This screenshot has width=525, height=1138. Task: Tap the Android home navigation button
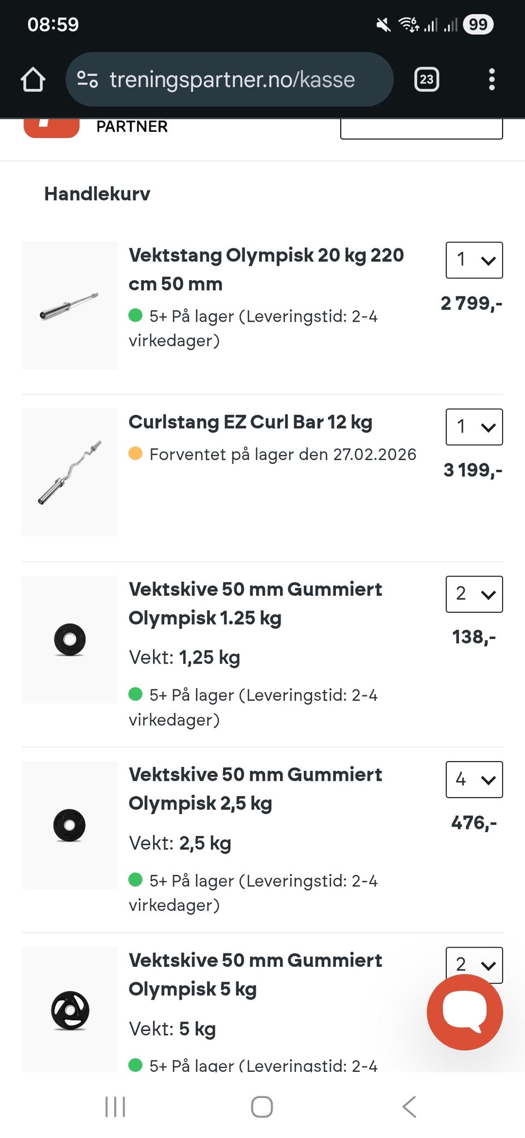[x=262, y=1107]
